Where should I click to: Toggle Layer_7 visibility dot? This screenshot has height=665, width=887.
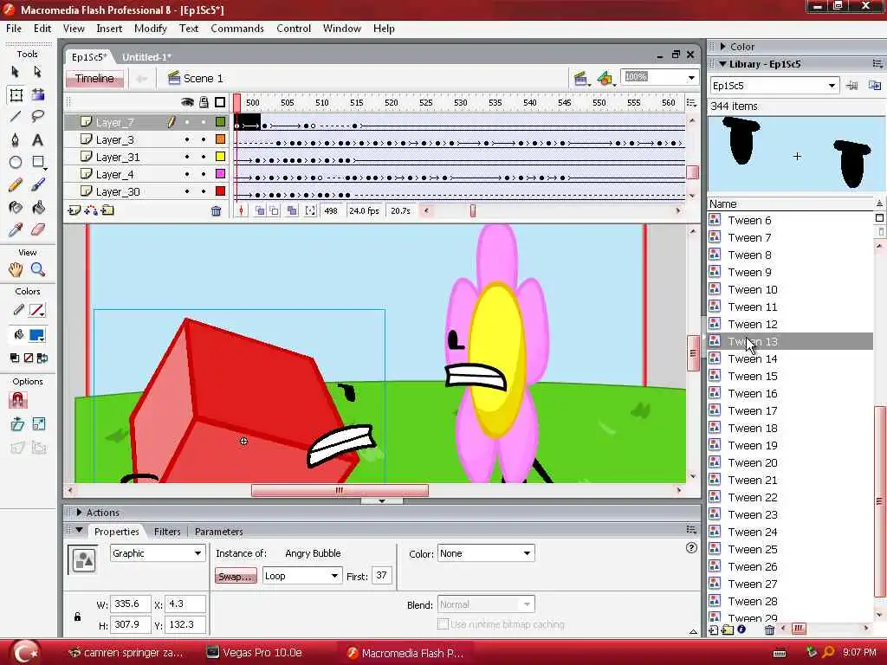click(x=187, y=122)
